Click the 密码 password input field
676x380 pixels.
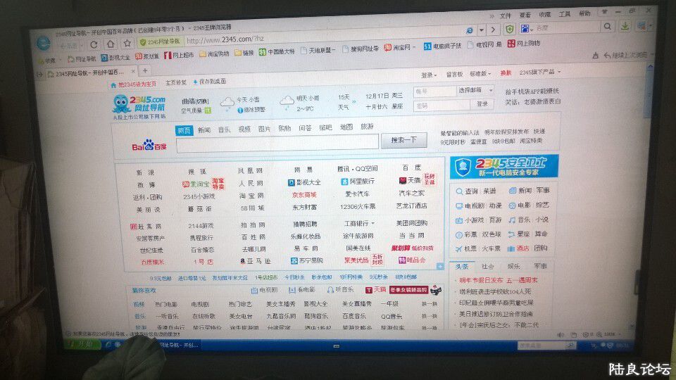tap(442, 105)
